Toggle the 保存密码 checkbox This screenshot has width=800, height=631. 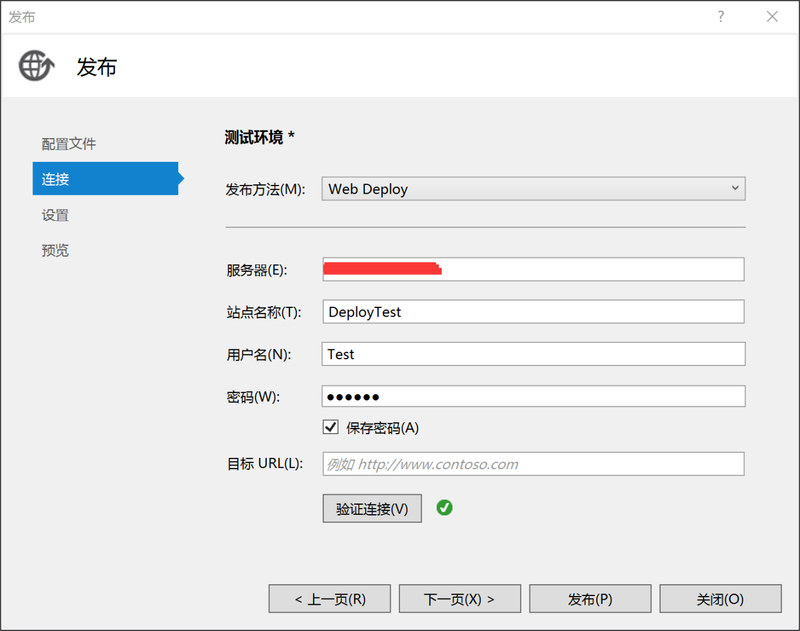(331, 427)
